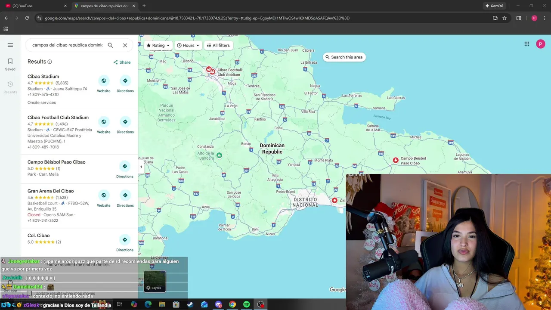Image resolution: width=551 pixels, height=310 pixels.
Task: Click the Search this area button
Action: pos(344,57)
